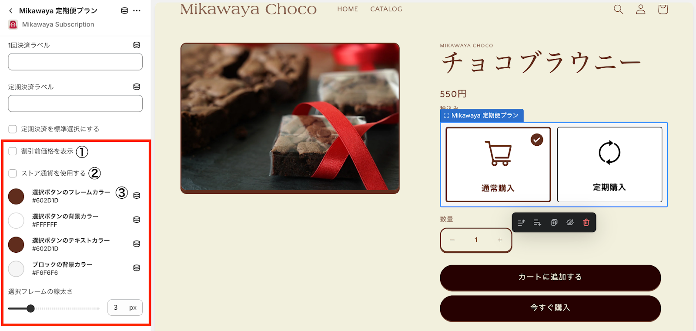Viewport: 696px width, 331px height.
Task: Click dynamic source icon beside 定期決済ラベル
Action: [x=137, y=87]
